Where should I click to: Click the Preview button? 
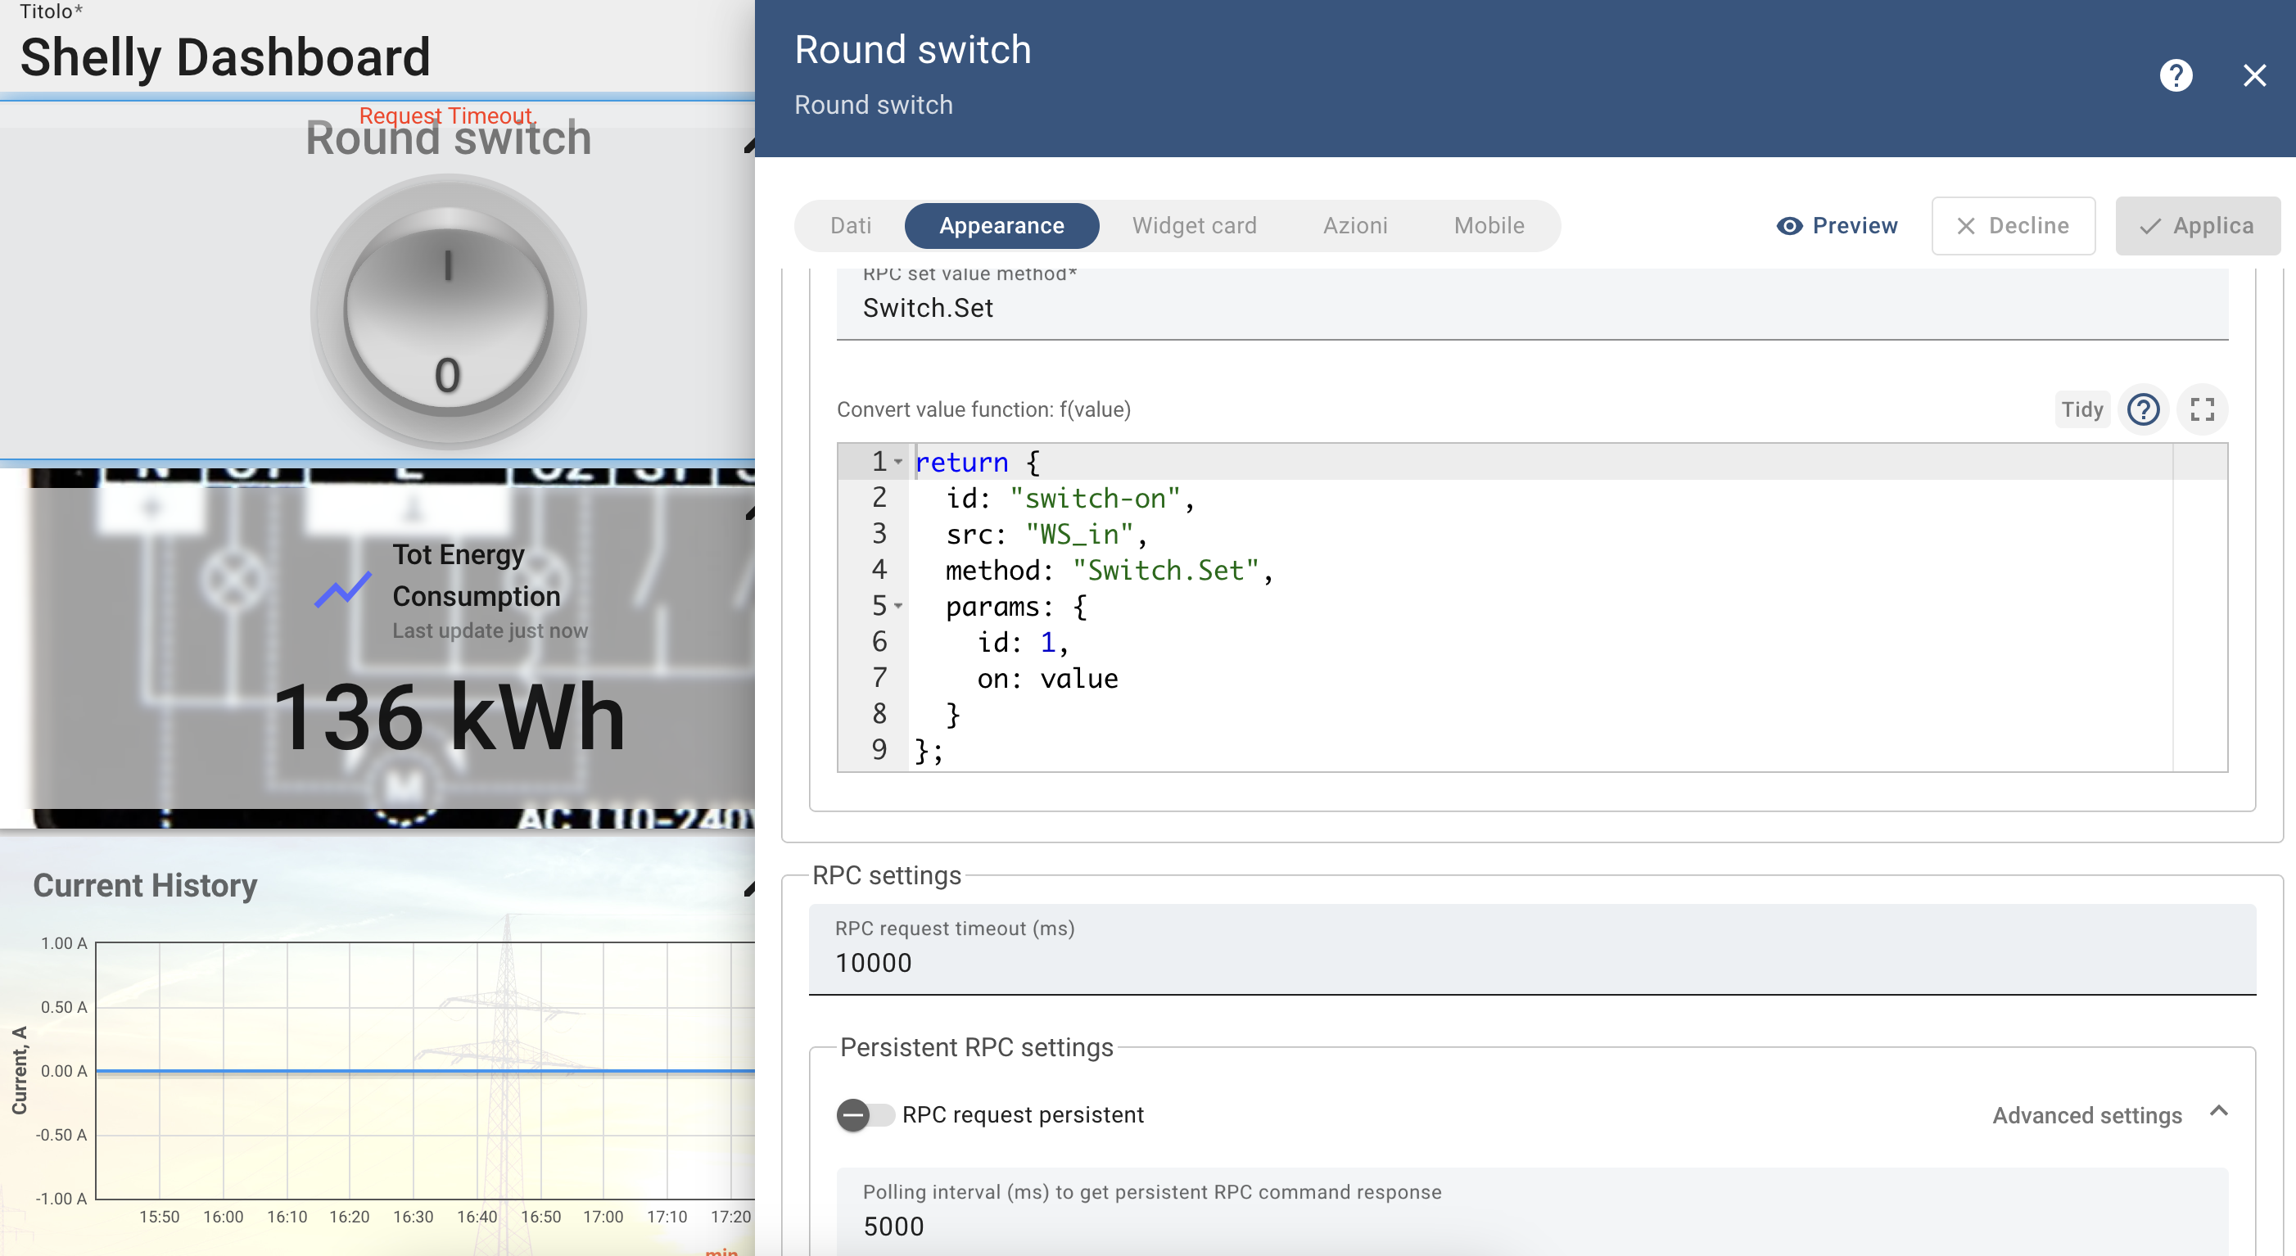coord(1837,225)
